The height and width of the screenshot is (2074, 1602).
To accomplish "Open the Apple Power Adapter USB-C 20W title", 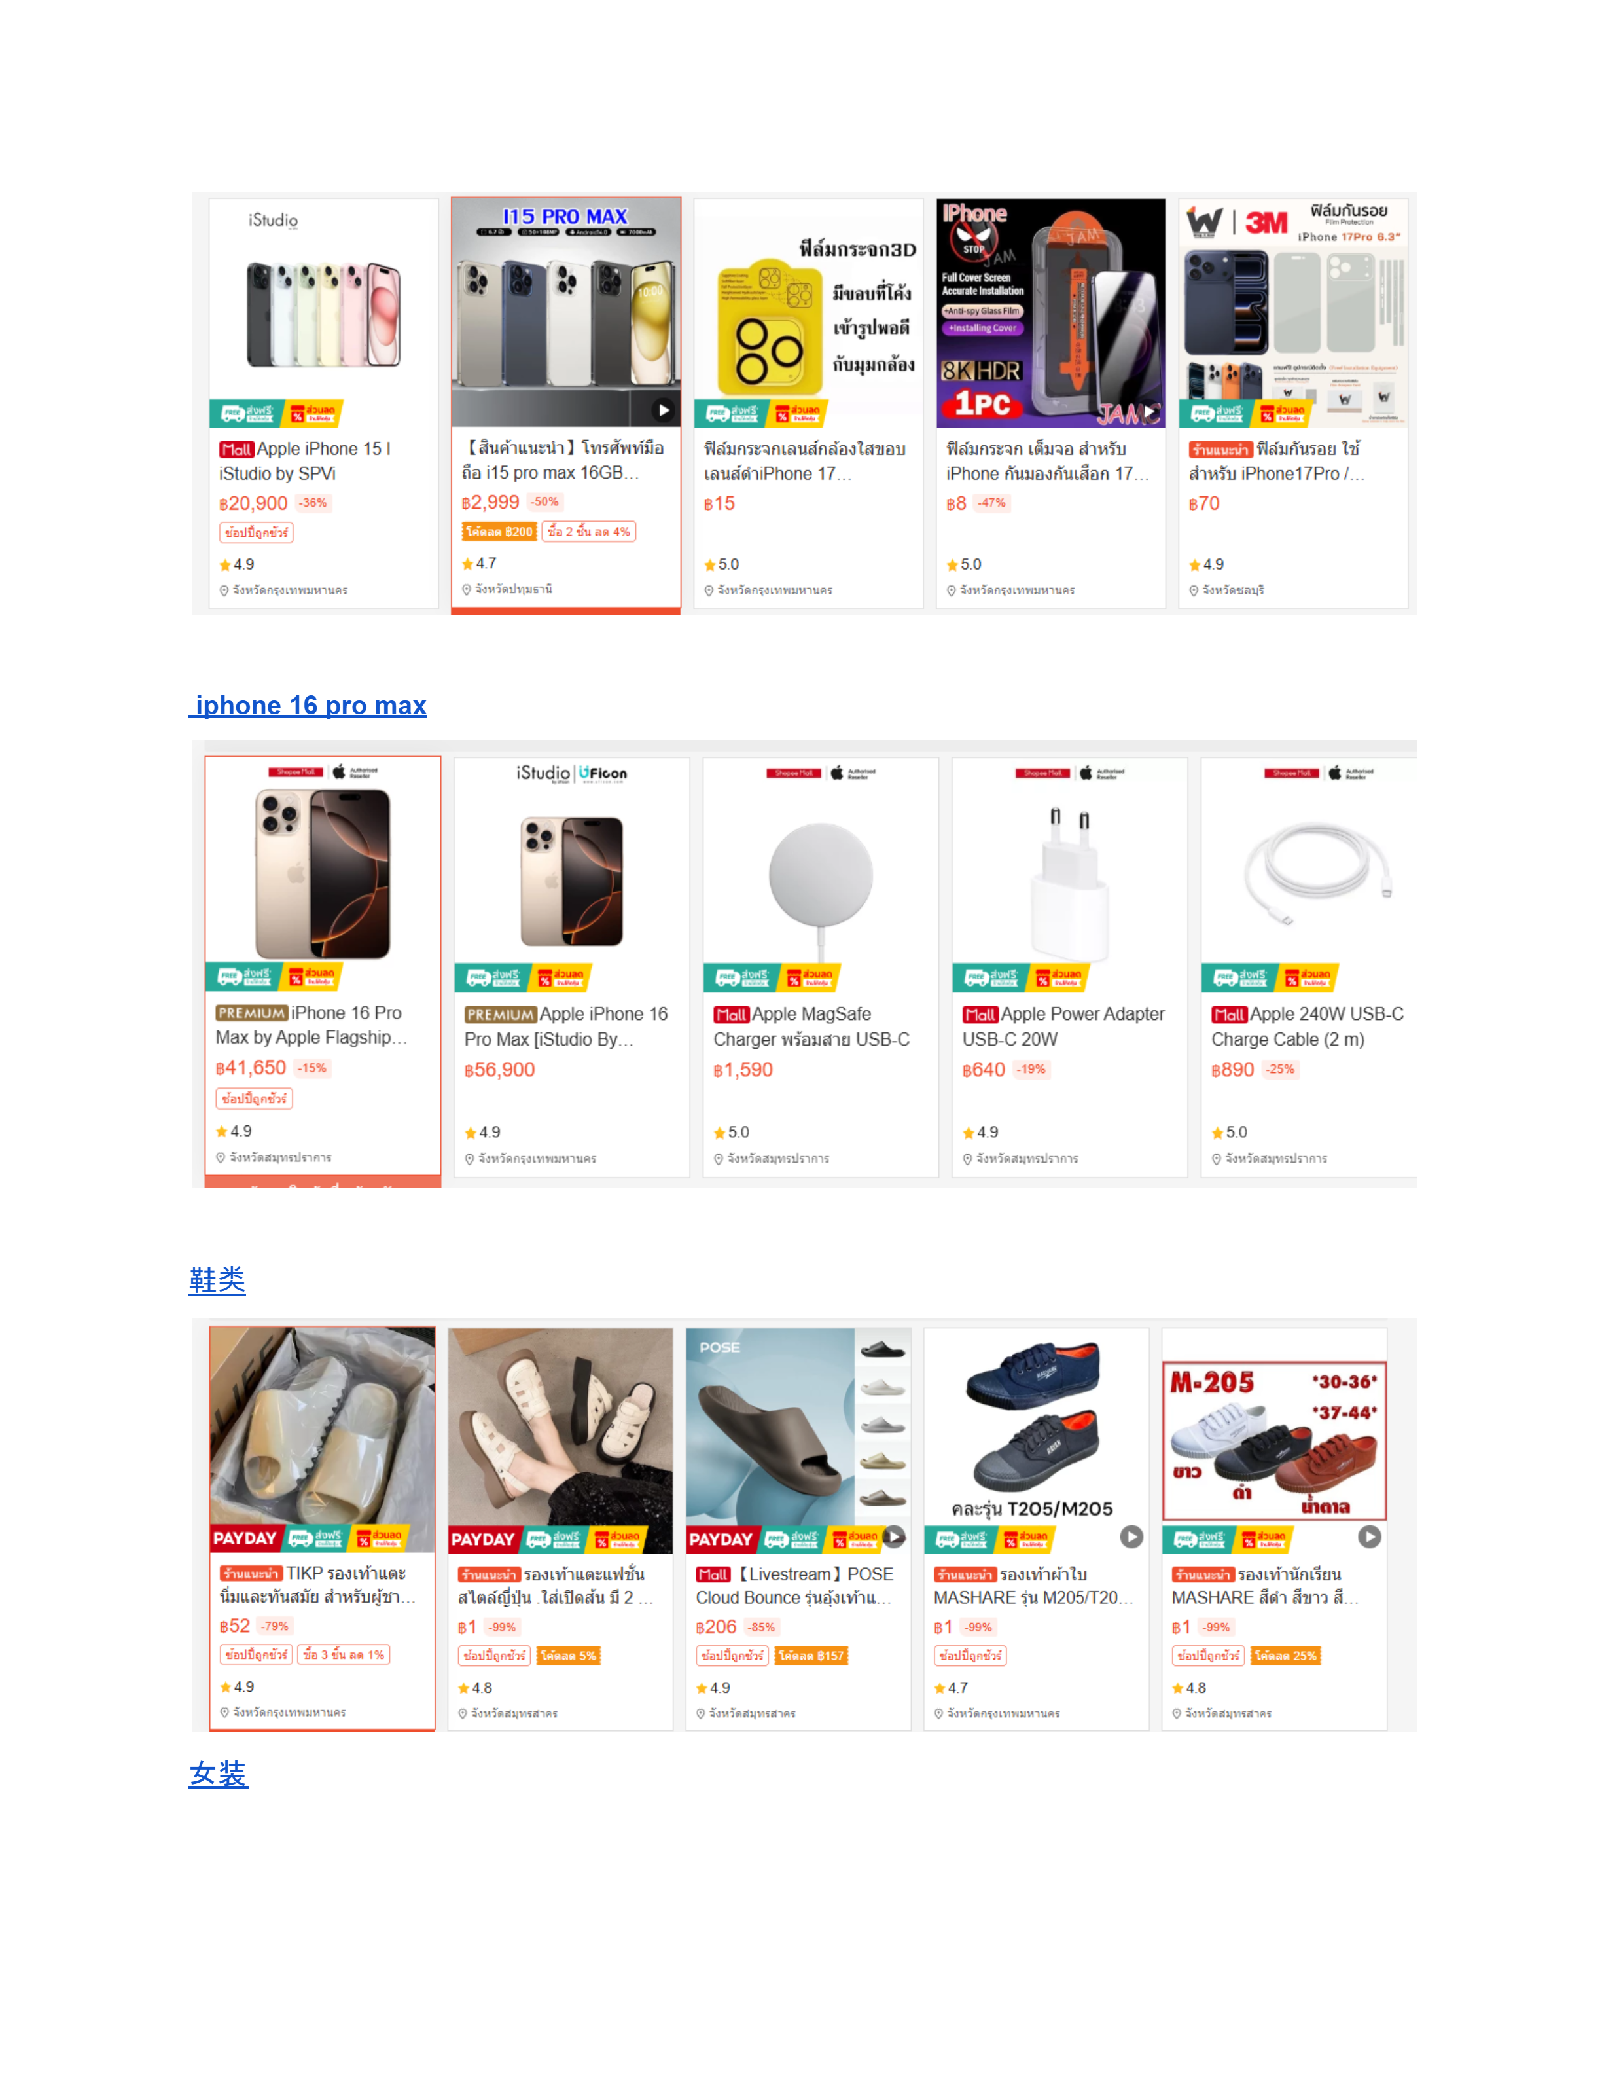I will coord(1064,1027).
